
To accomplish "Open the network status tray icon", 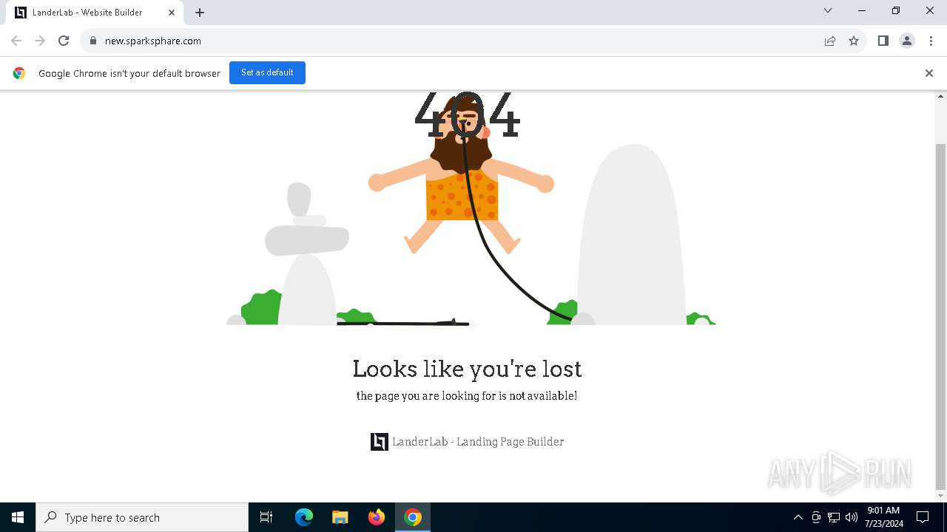I will click(834, 517).
